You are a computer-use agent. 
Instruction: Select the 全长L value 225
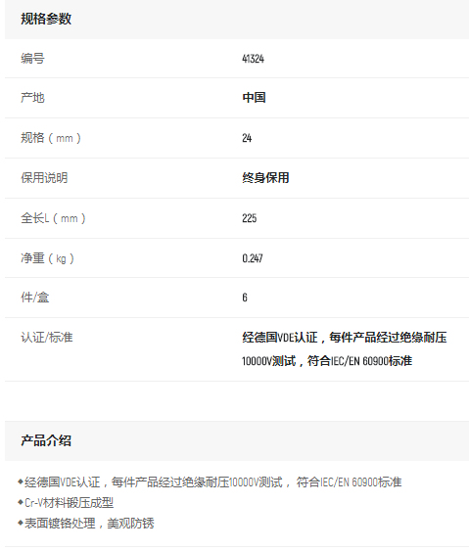(250, 218)
